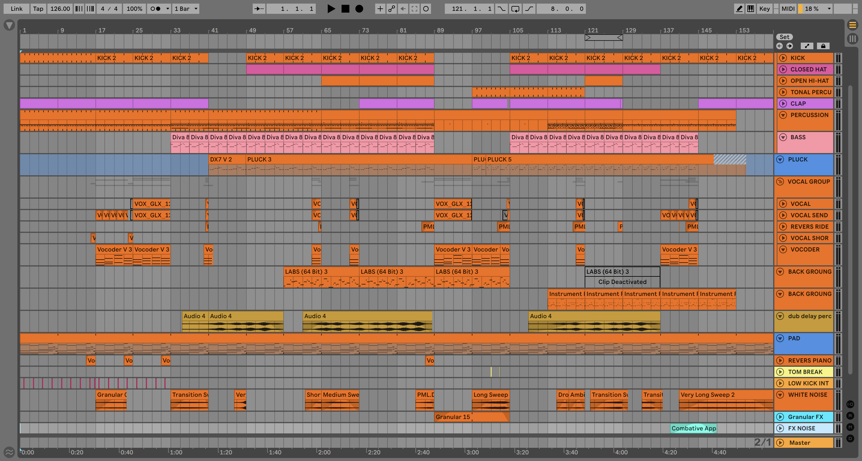Image resolution: width=862 pixels, height=461 pixels.
Task: Click the Set locator button
Action: 784,37
